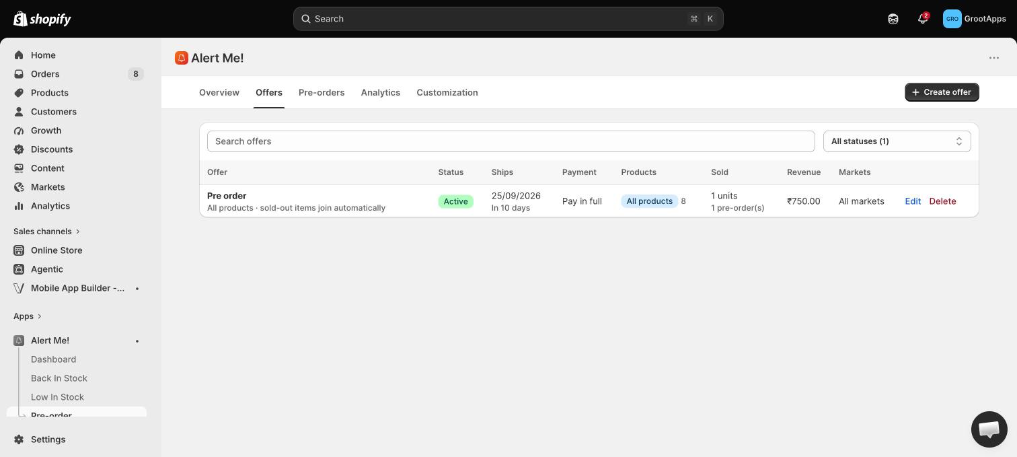This screenshot has height=457, width=1017.
Task: Click the search magnifier icon
Action: tap(305, 19)
